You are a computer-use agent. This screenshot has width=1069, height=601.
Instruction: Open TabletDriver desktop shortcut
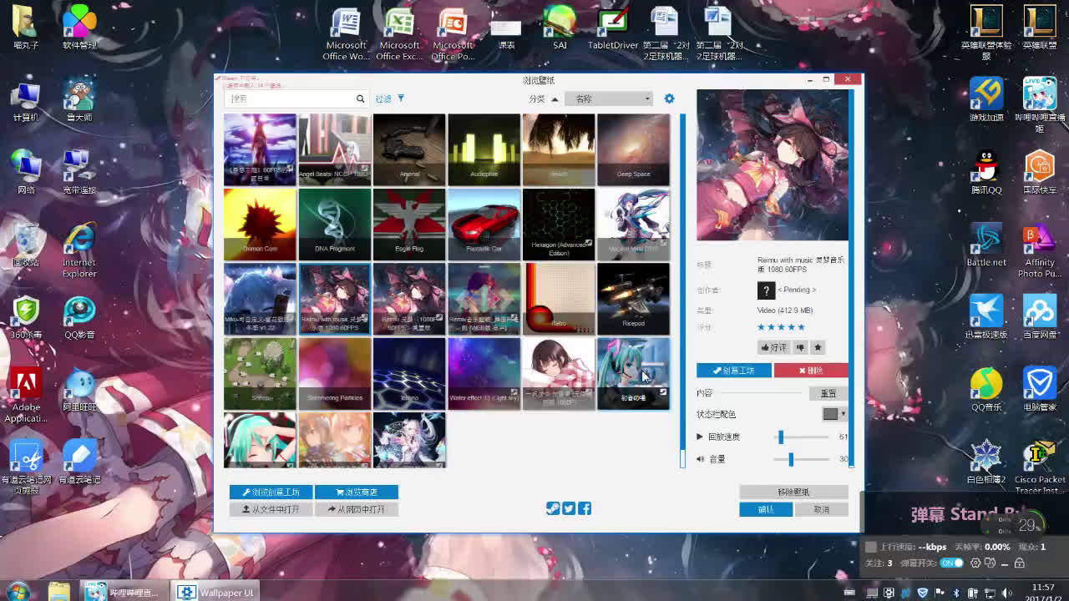[x=613, y=28]
